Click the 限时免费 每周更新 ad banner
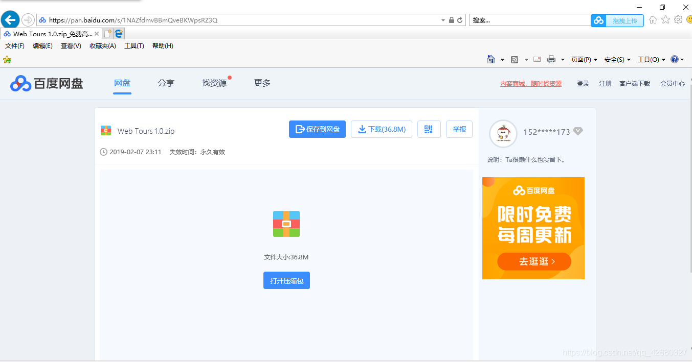This screenshot has height=362, width=692. click(533, 228)
